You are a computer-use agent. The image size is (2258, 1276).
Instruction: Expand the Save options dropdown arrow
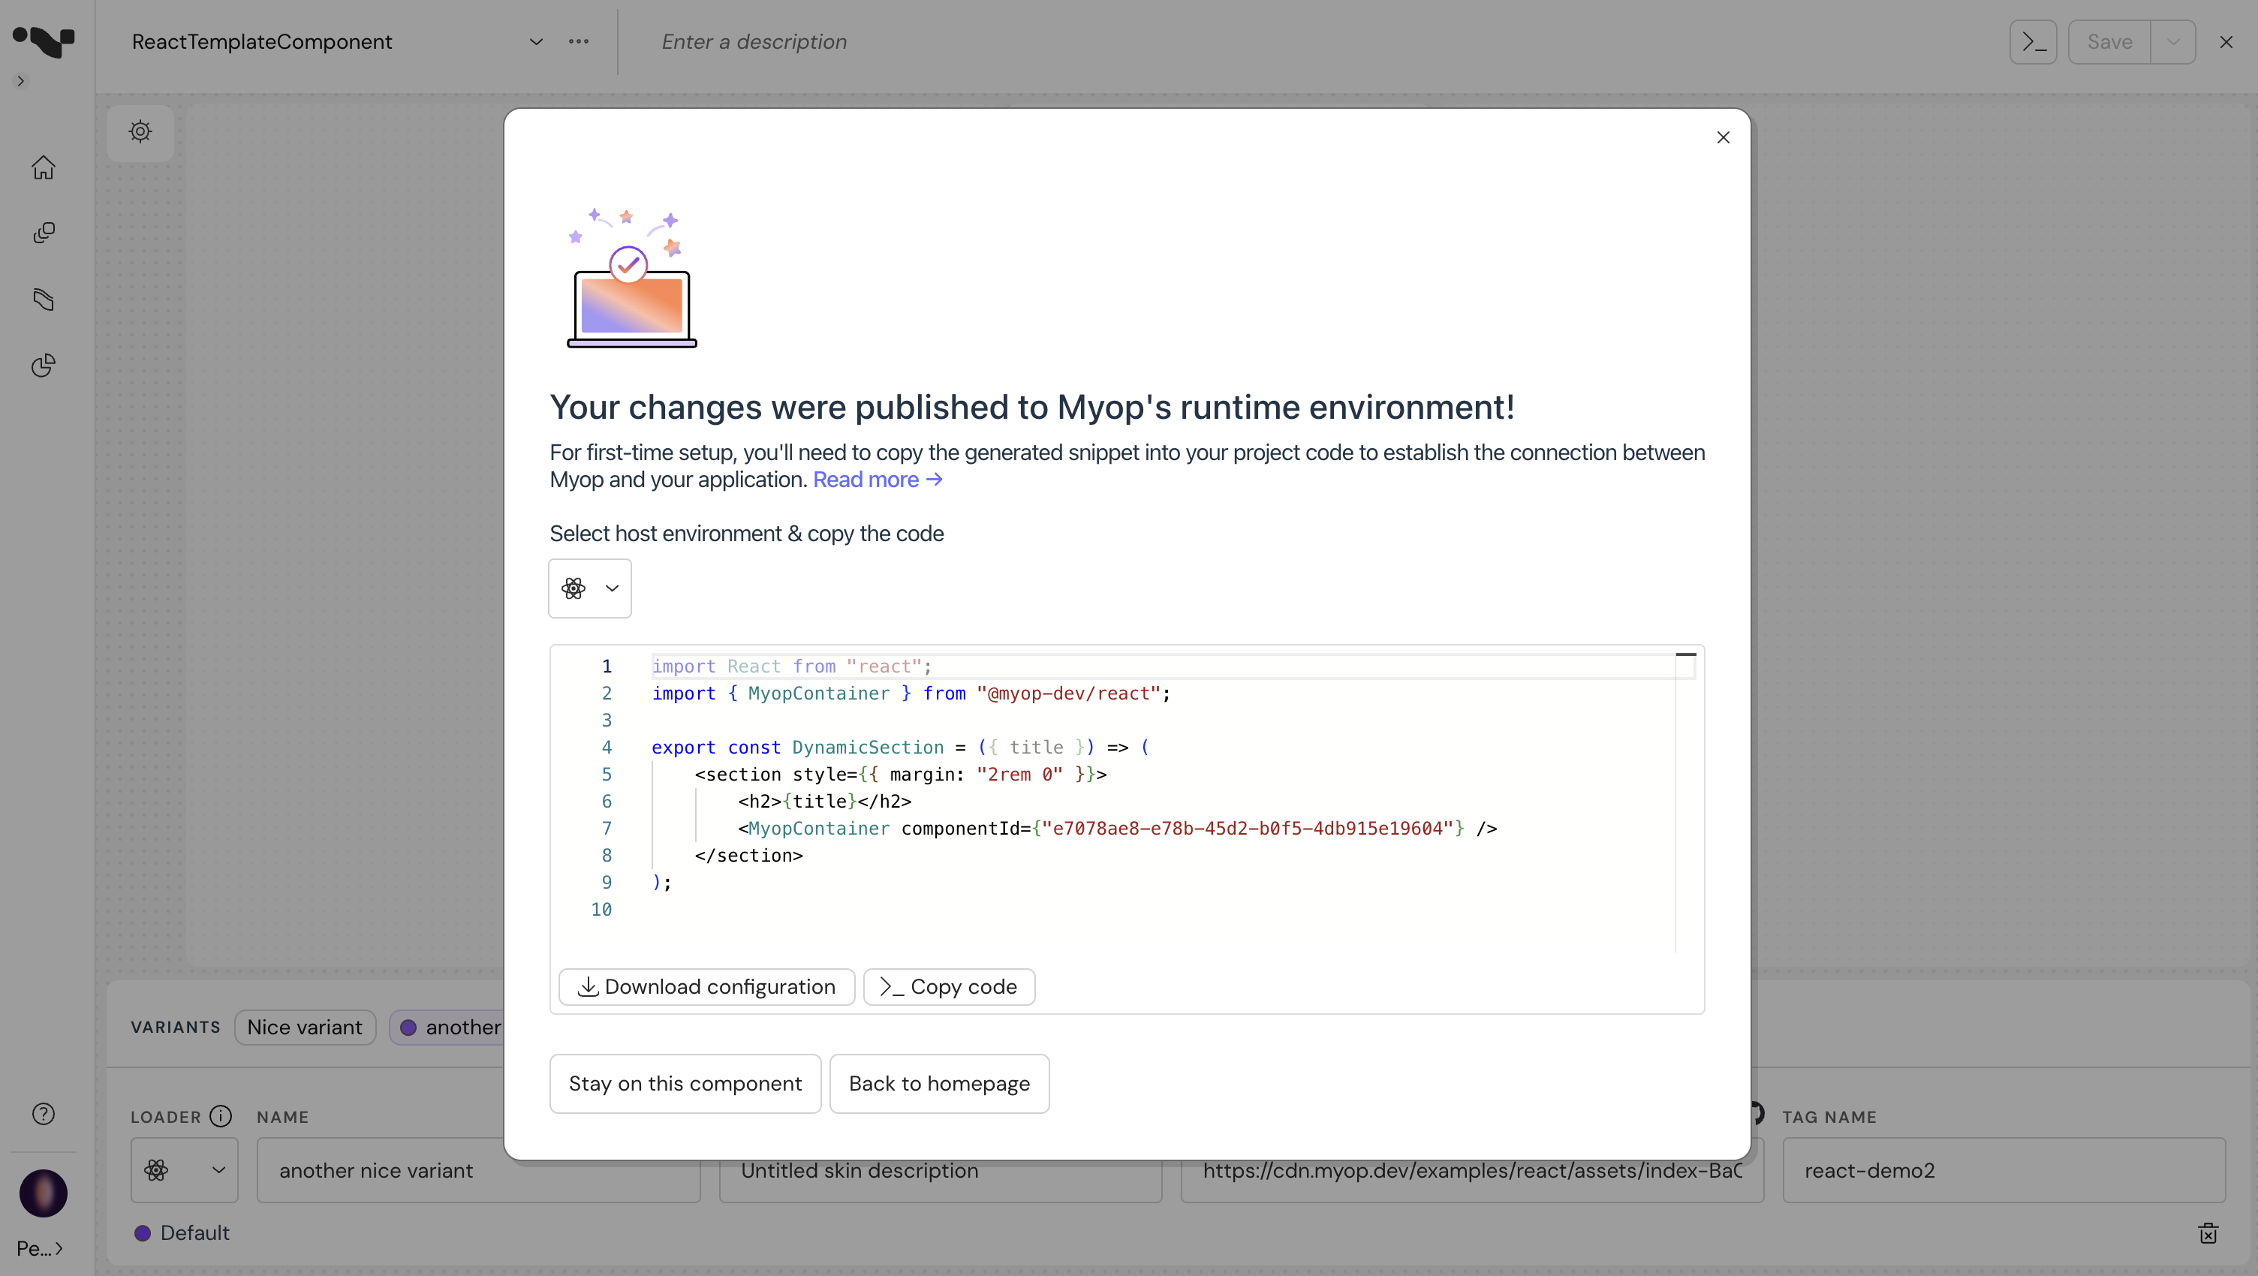[2173, 41]
